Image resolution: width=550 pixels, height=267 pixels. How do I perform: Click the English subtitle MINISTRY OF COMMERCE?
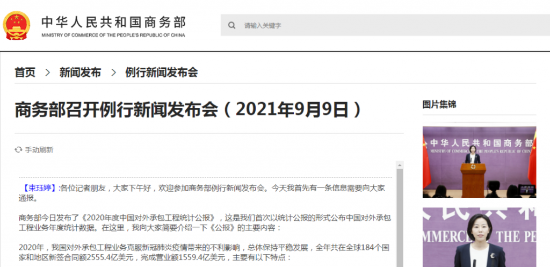coord(113,35)
